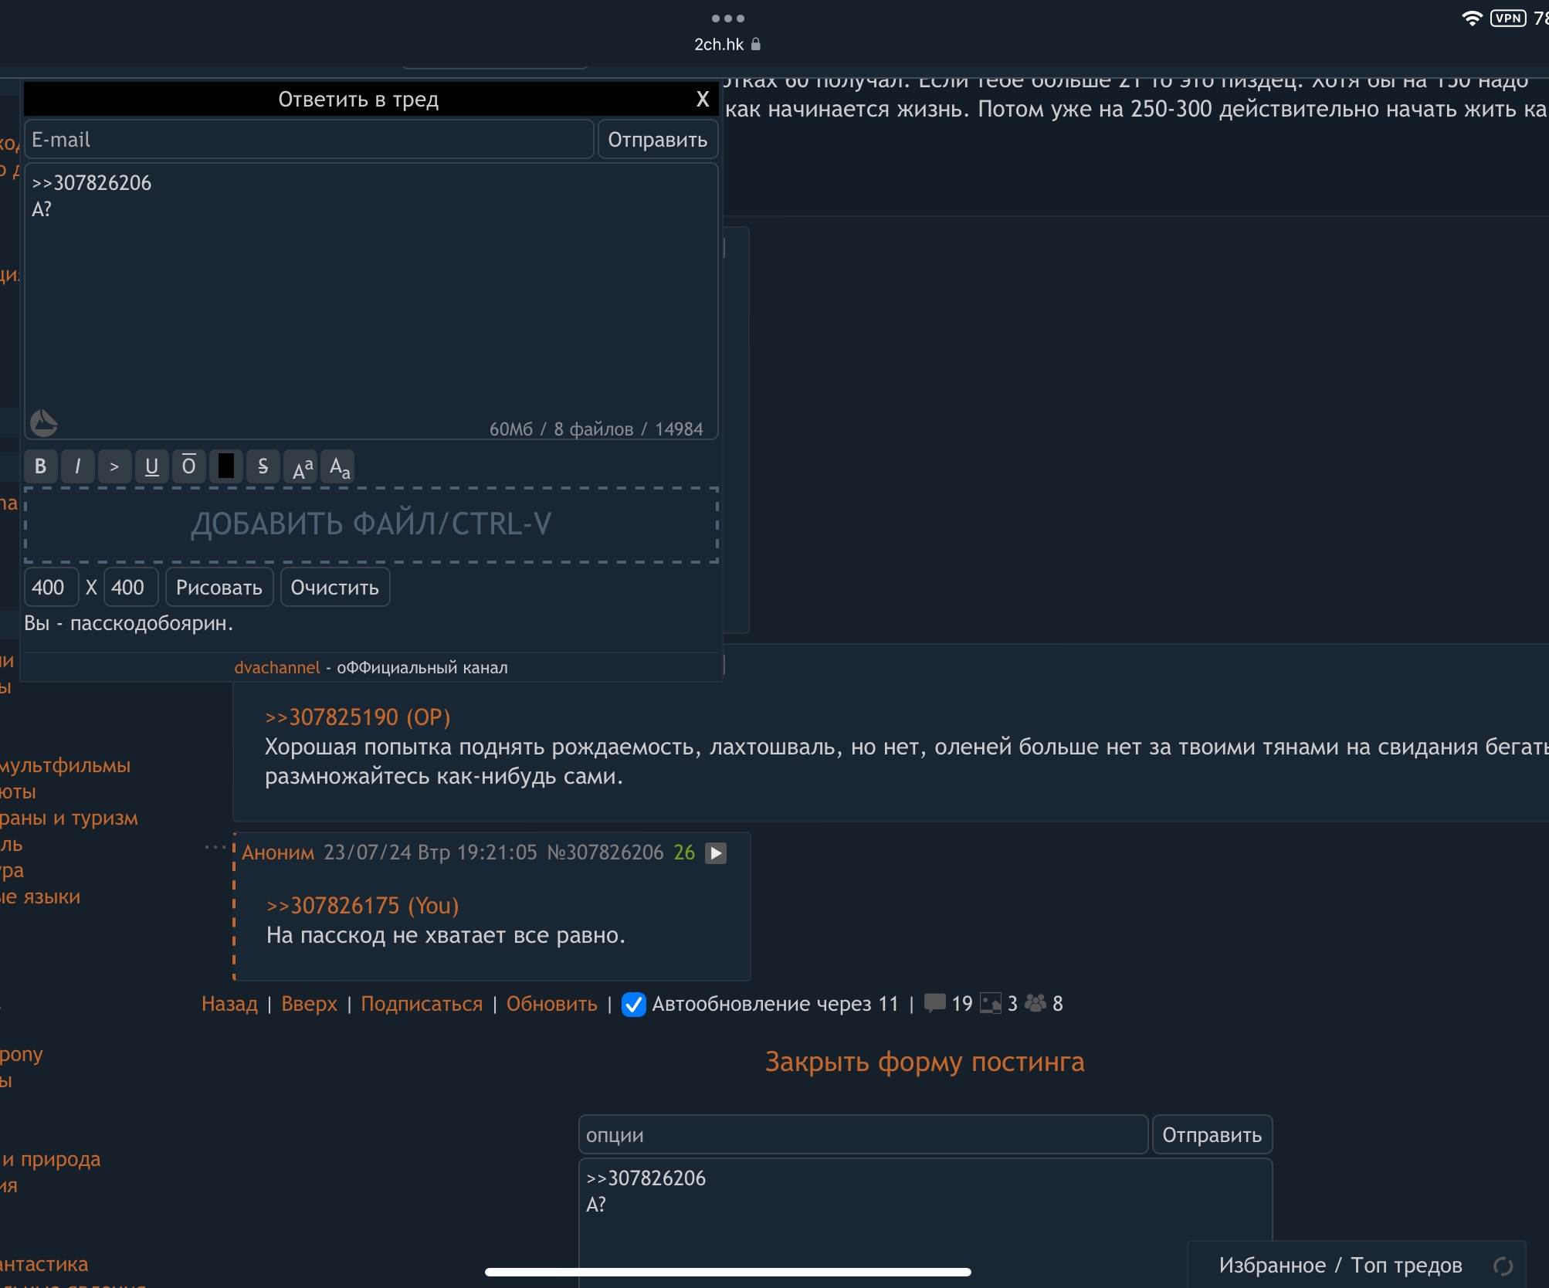Click the canvas width field 400

[x=51, y=588]
